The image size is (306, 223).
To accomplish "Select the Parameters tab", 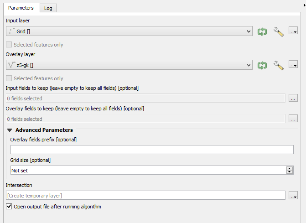I will pyautogui.click(x=21, y=8).
